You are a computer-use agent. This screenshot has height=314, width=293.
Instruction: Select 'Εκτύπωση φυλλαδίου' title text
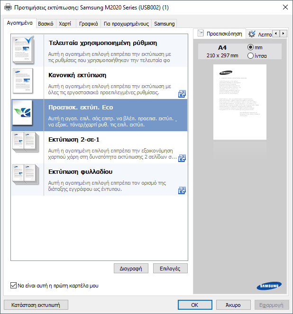coord(81,171)
